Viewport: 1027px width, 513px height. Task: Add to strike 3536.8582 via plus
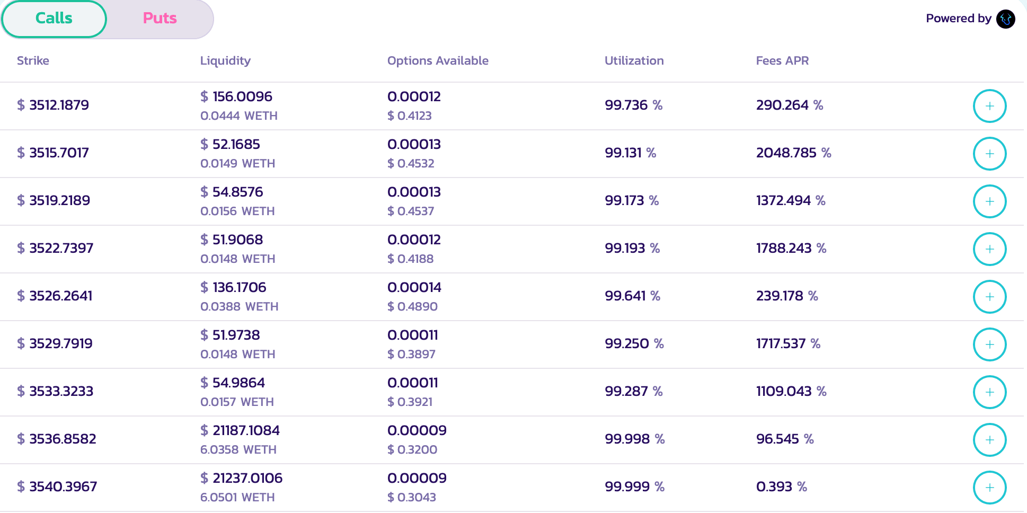pos(989,440)
